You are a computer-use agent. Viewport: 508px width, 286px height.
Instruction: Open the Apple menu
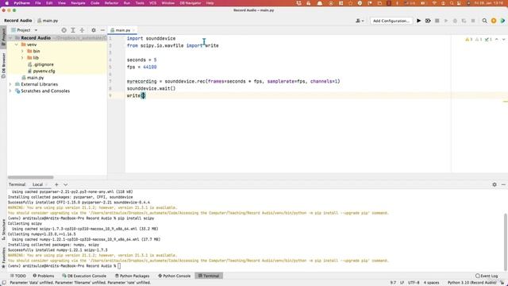pyautogui.click(x=6, y=3)
